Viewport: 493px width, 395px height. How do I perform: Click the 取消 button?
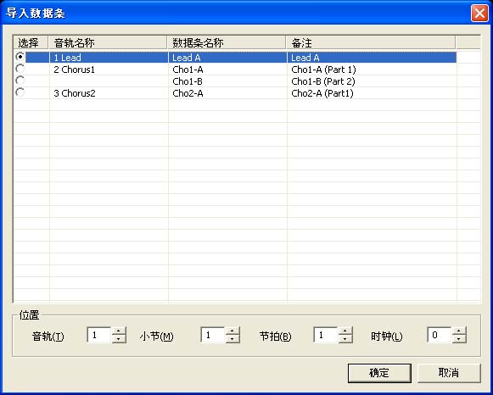(449, 373)
